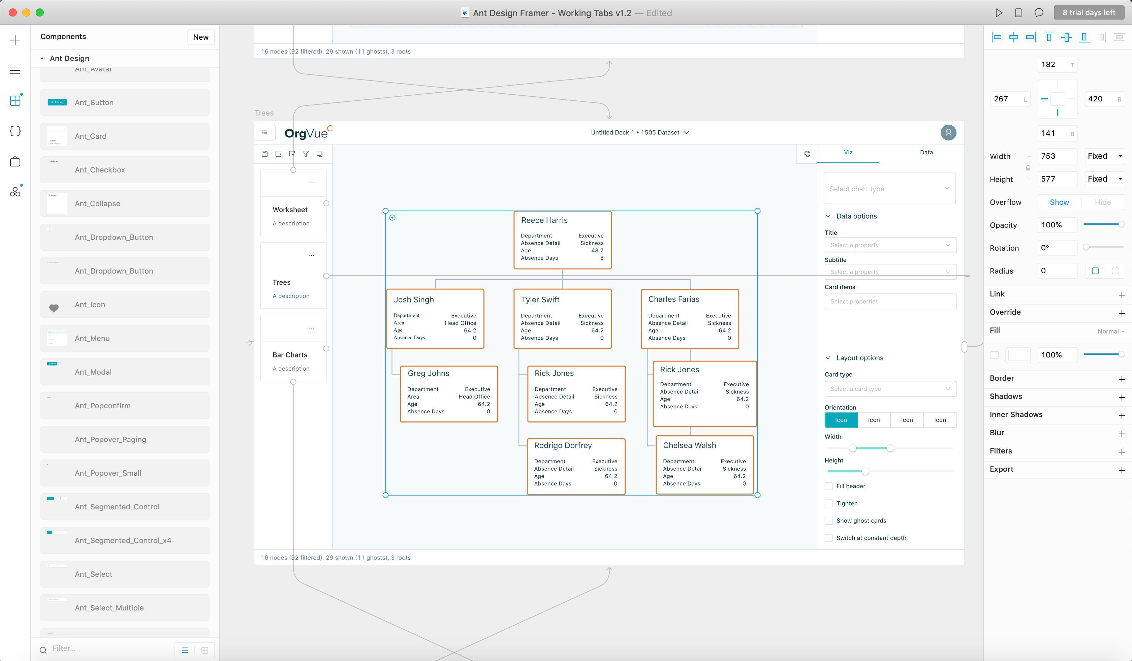Open the Comments speech bubble icon
The height and width of the screenshot is (661, 1132).
point(1039,13)
